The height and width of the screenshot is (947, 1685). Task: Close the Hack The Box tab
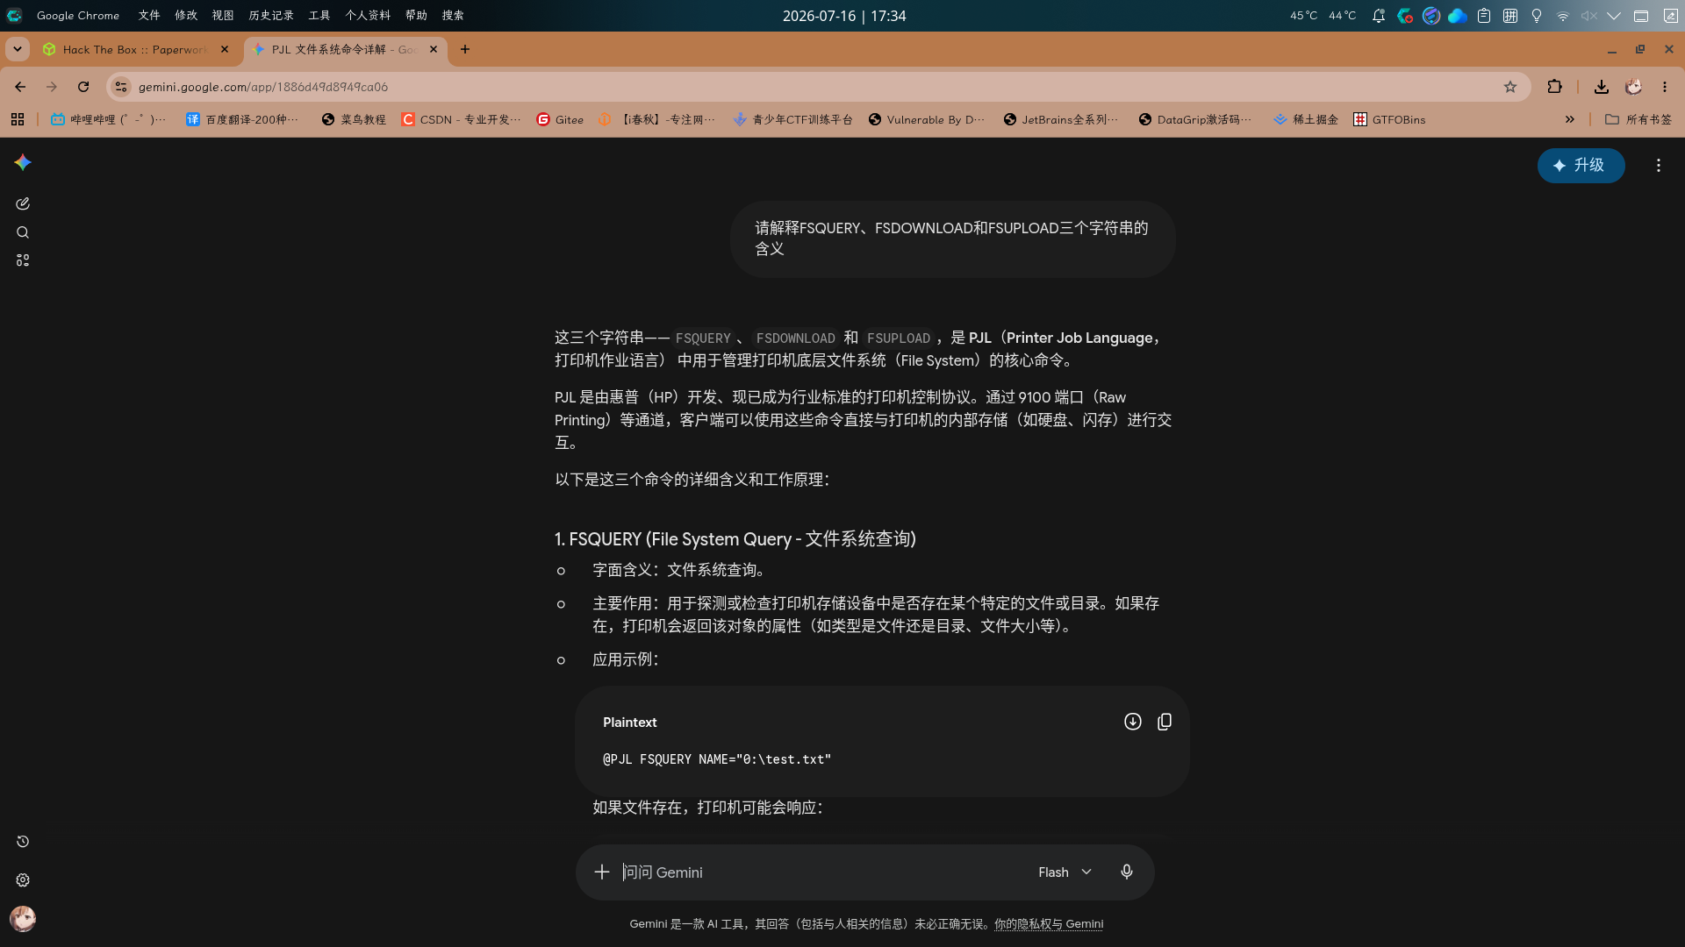tap(225, 50)
